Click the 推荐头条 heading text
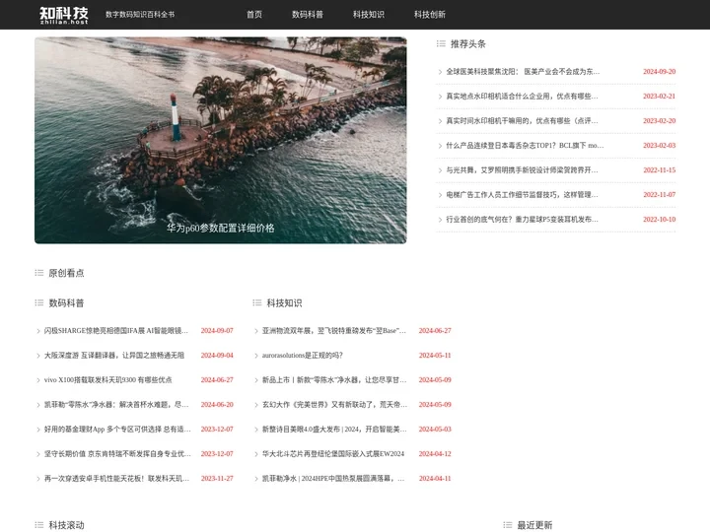This screenshot has height=532, width=710. point(468,44)
